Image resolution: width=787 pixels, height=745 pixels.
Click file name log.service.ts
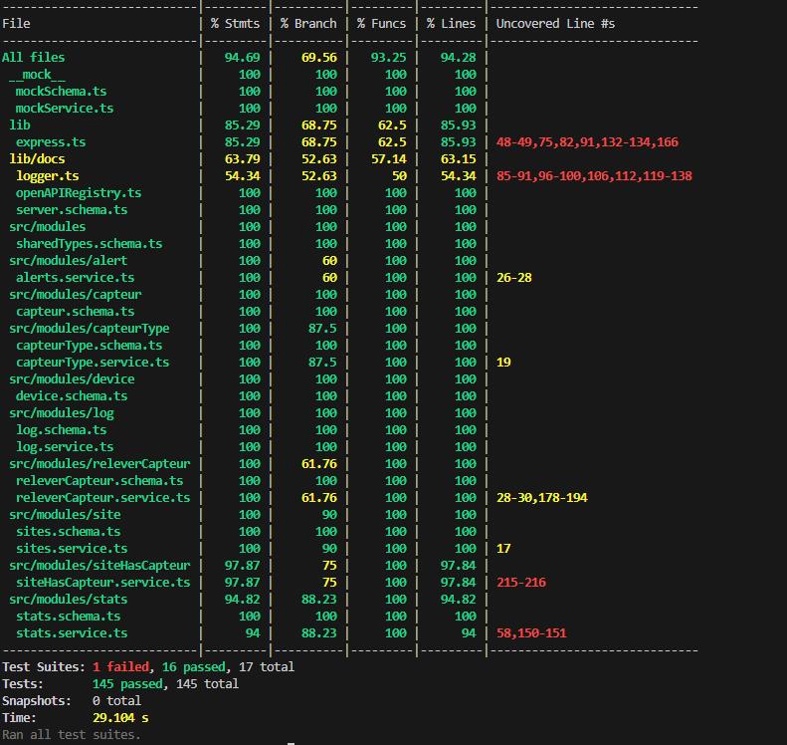pos(65,447)
